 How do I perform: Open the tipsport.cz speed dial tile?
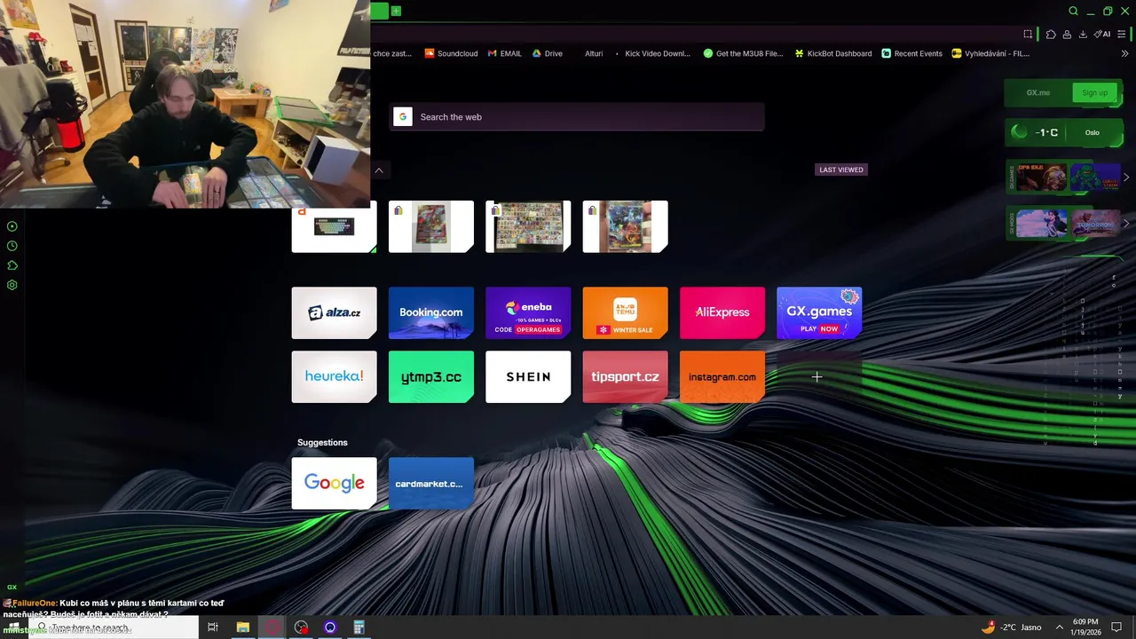(625, 376)
